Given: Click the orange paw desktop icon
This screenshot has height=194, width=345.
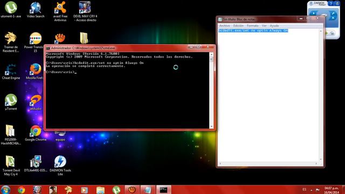Looking at the screenshot, I should click(60, 38).
